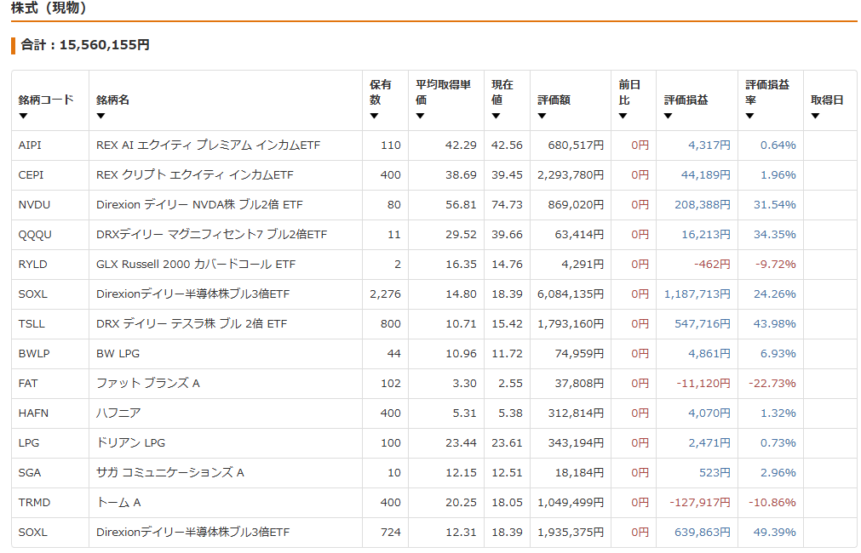Click valuation amount 680,517円
This screenshot has height=553, width=861.
pos(576,145)
